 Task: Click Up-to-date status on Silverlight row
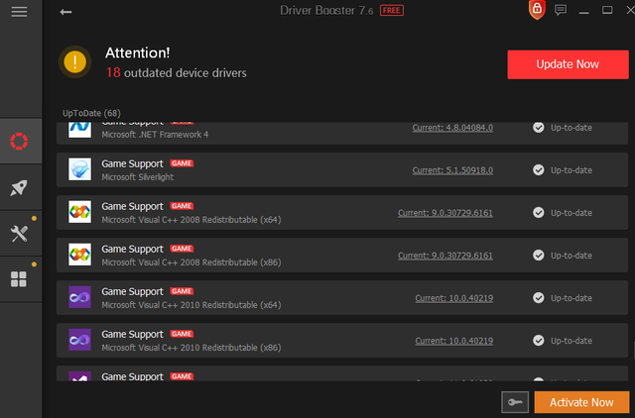571,170
